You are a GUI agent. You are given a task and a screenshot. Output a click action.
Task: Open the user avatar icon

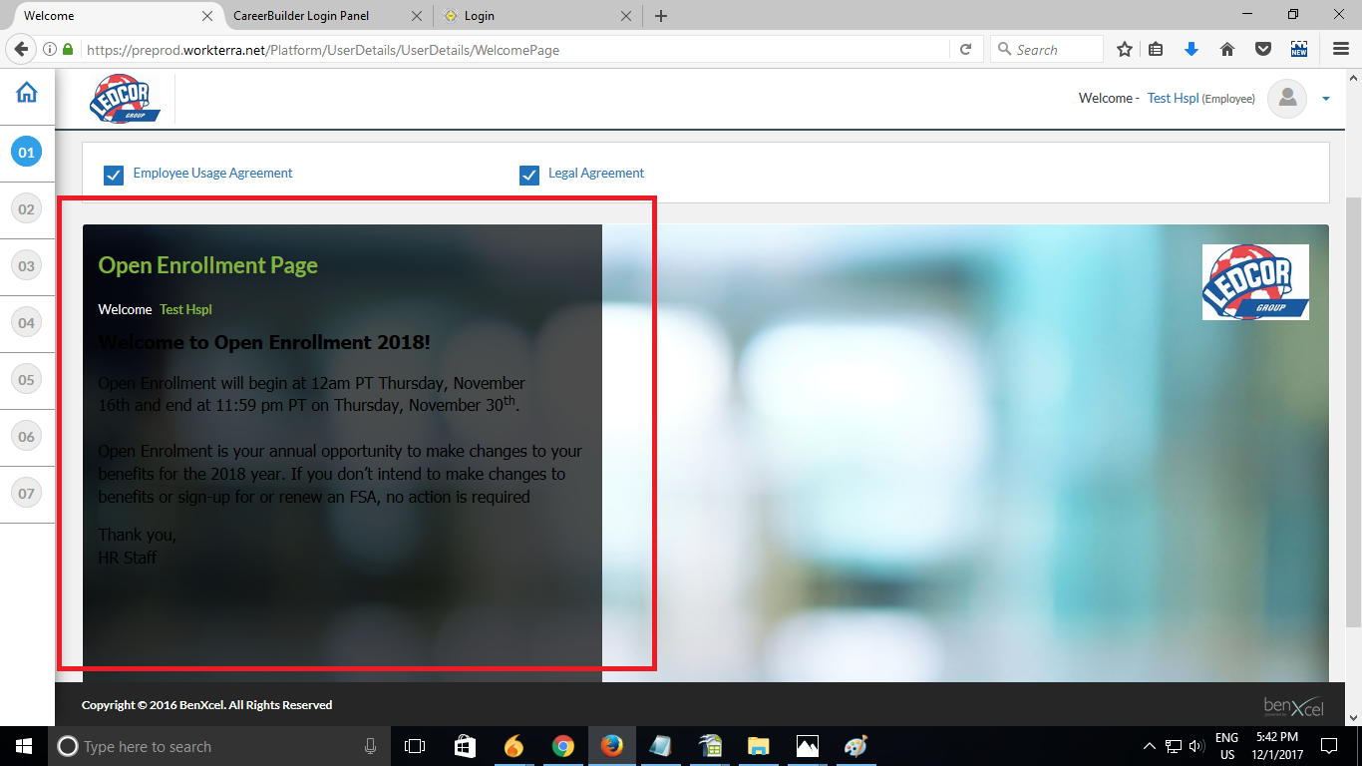tap(1287, 98)
